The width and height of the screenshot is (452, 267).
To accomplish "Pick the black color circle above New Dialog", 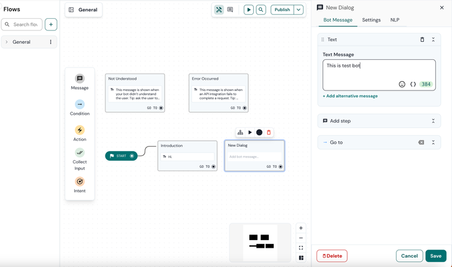I will click(x=259, y=132).
